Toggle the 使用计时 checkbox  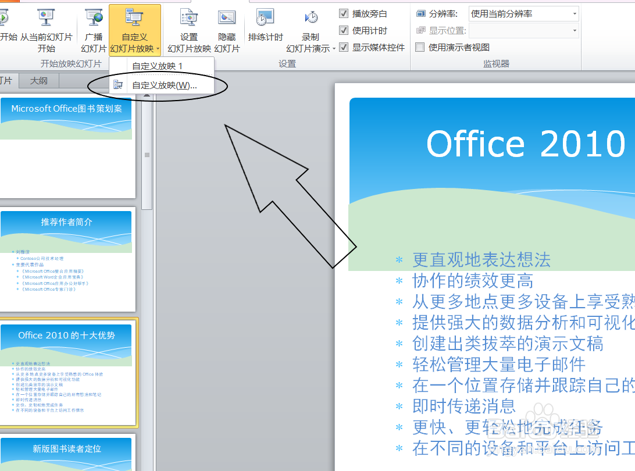tap(344, 30)
